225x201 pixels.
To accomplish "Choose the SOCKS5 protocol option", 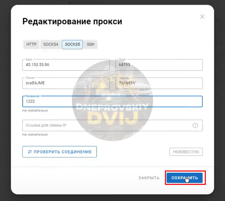I will (72, 44).
